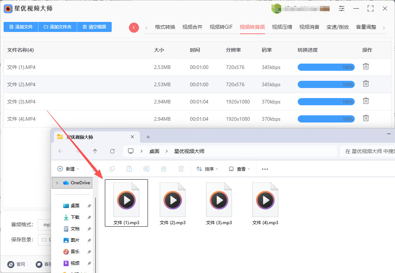
Task: Expand the 新建 new item menu
Action: [x=68, y=169]
